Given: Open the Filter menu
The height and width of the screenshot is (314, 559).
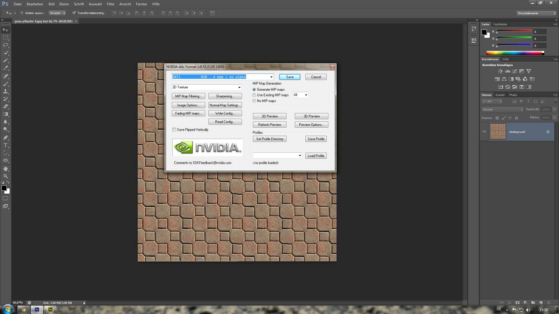Looking at the screenshot, I should [111, 4].
